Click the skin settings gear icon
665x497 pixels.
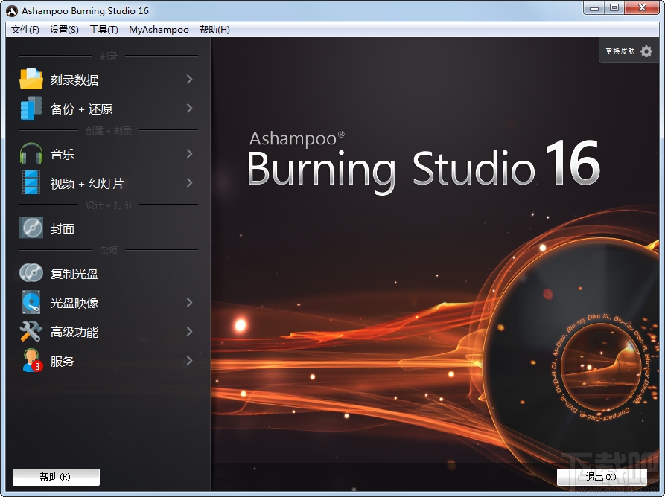coord(646,51)
